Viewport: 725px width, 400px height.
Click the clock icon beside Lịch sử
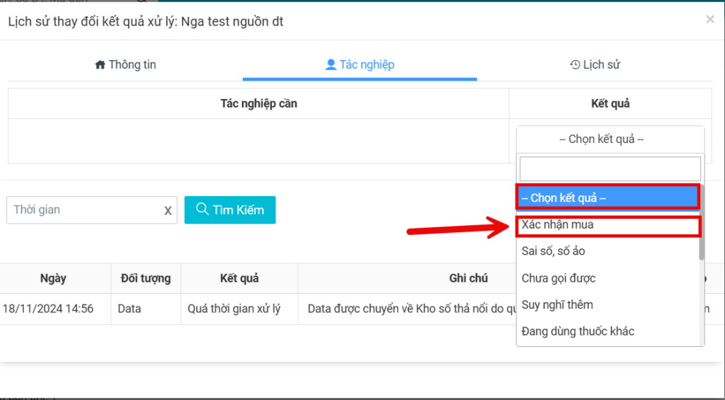(x=575, y=65)
